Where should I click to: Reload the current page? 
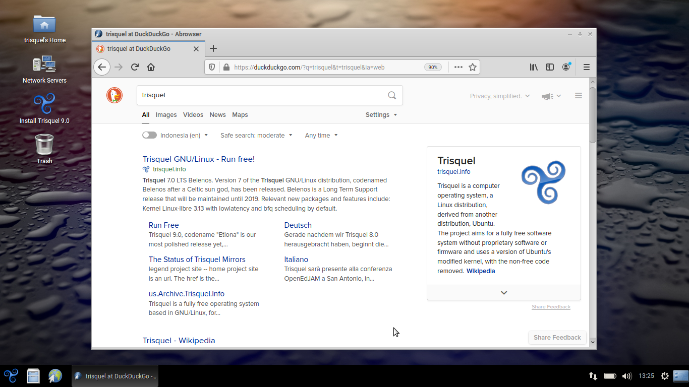pos(135,67)
